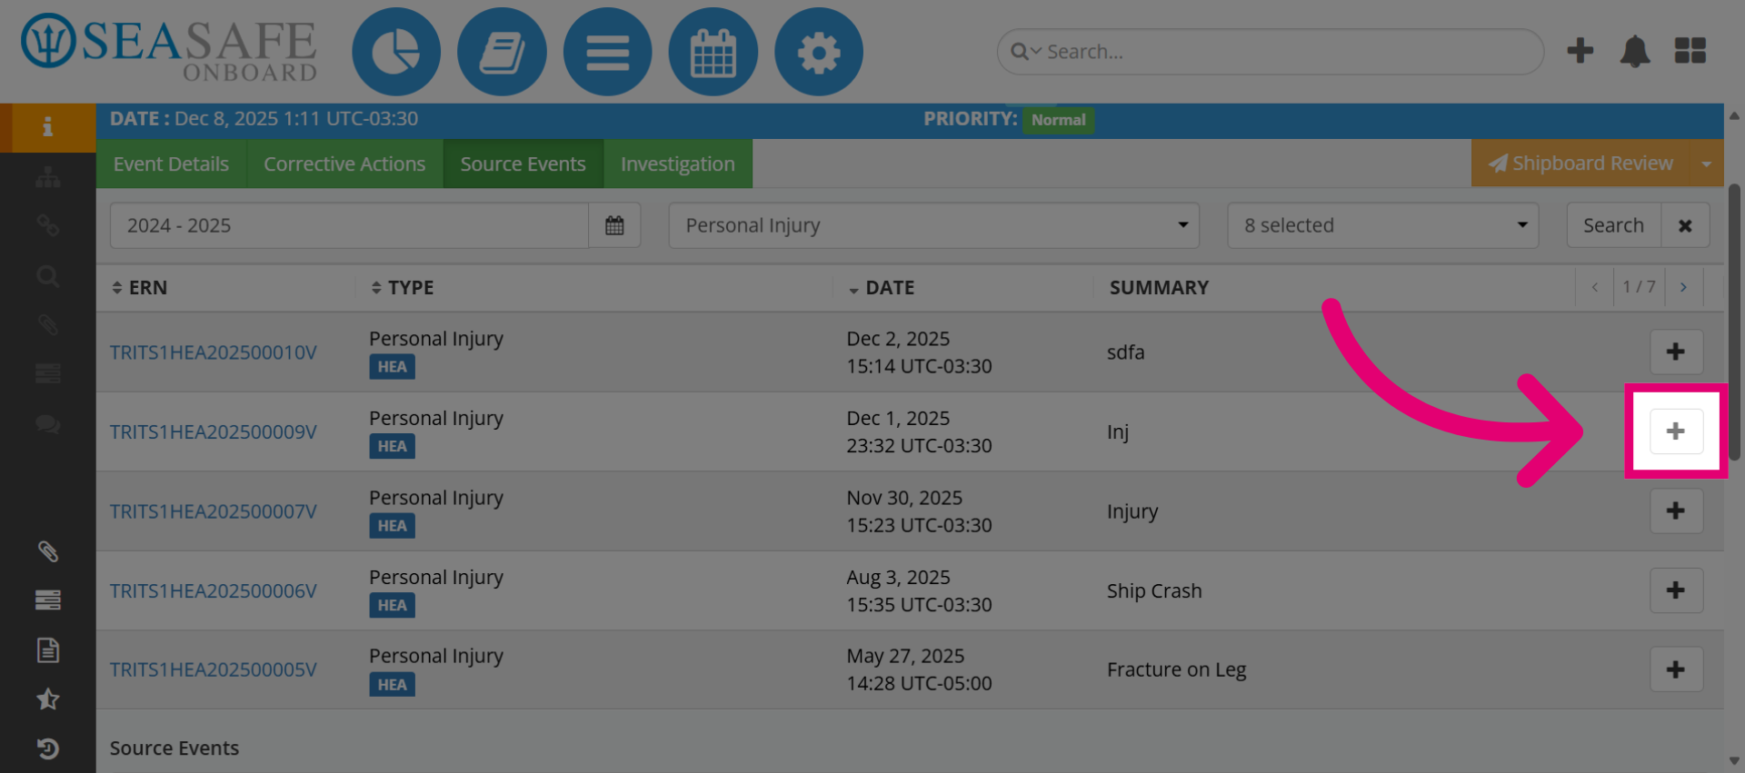The width and height of the screenshot is (1745, 773).
Task: Add the Ship Crash event with plus
Action: 1676,590
